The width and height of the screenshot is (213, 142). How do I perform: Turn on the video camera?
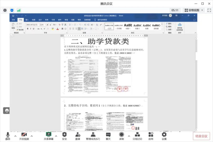click(x=24, y=136)
